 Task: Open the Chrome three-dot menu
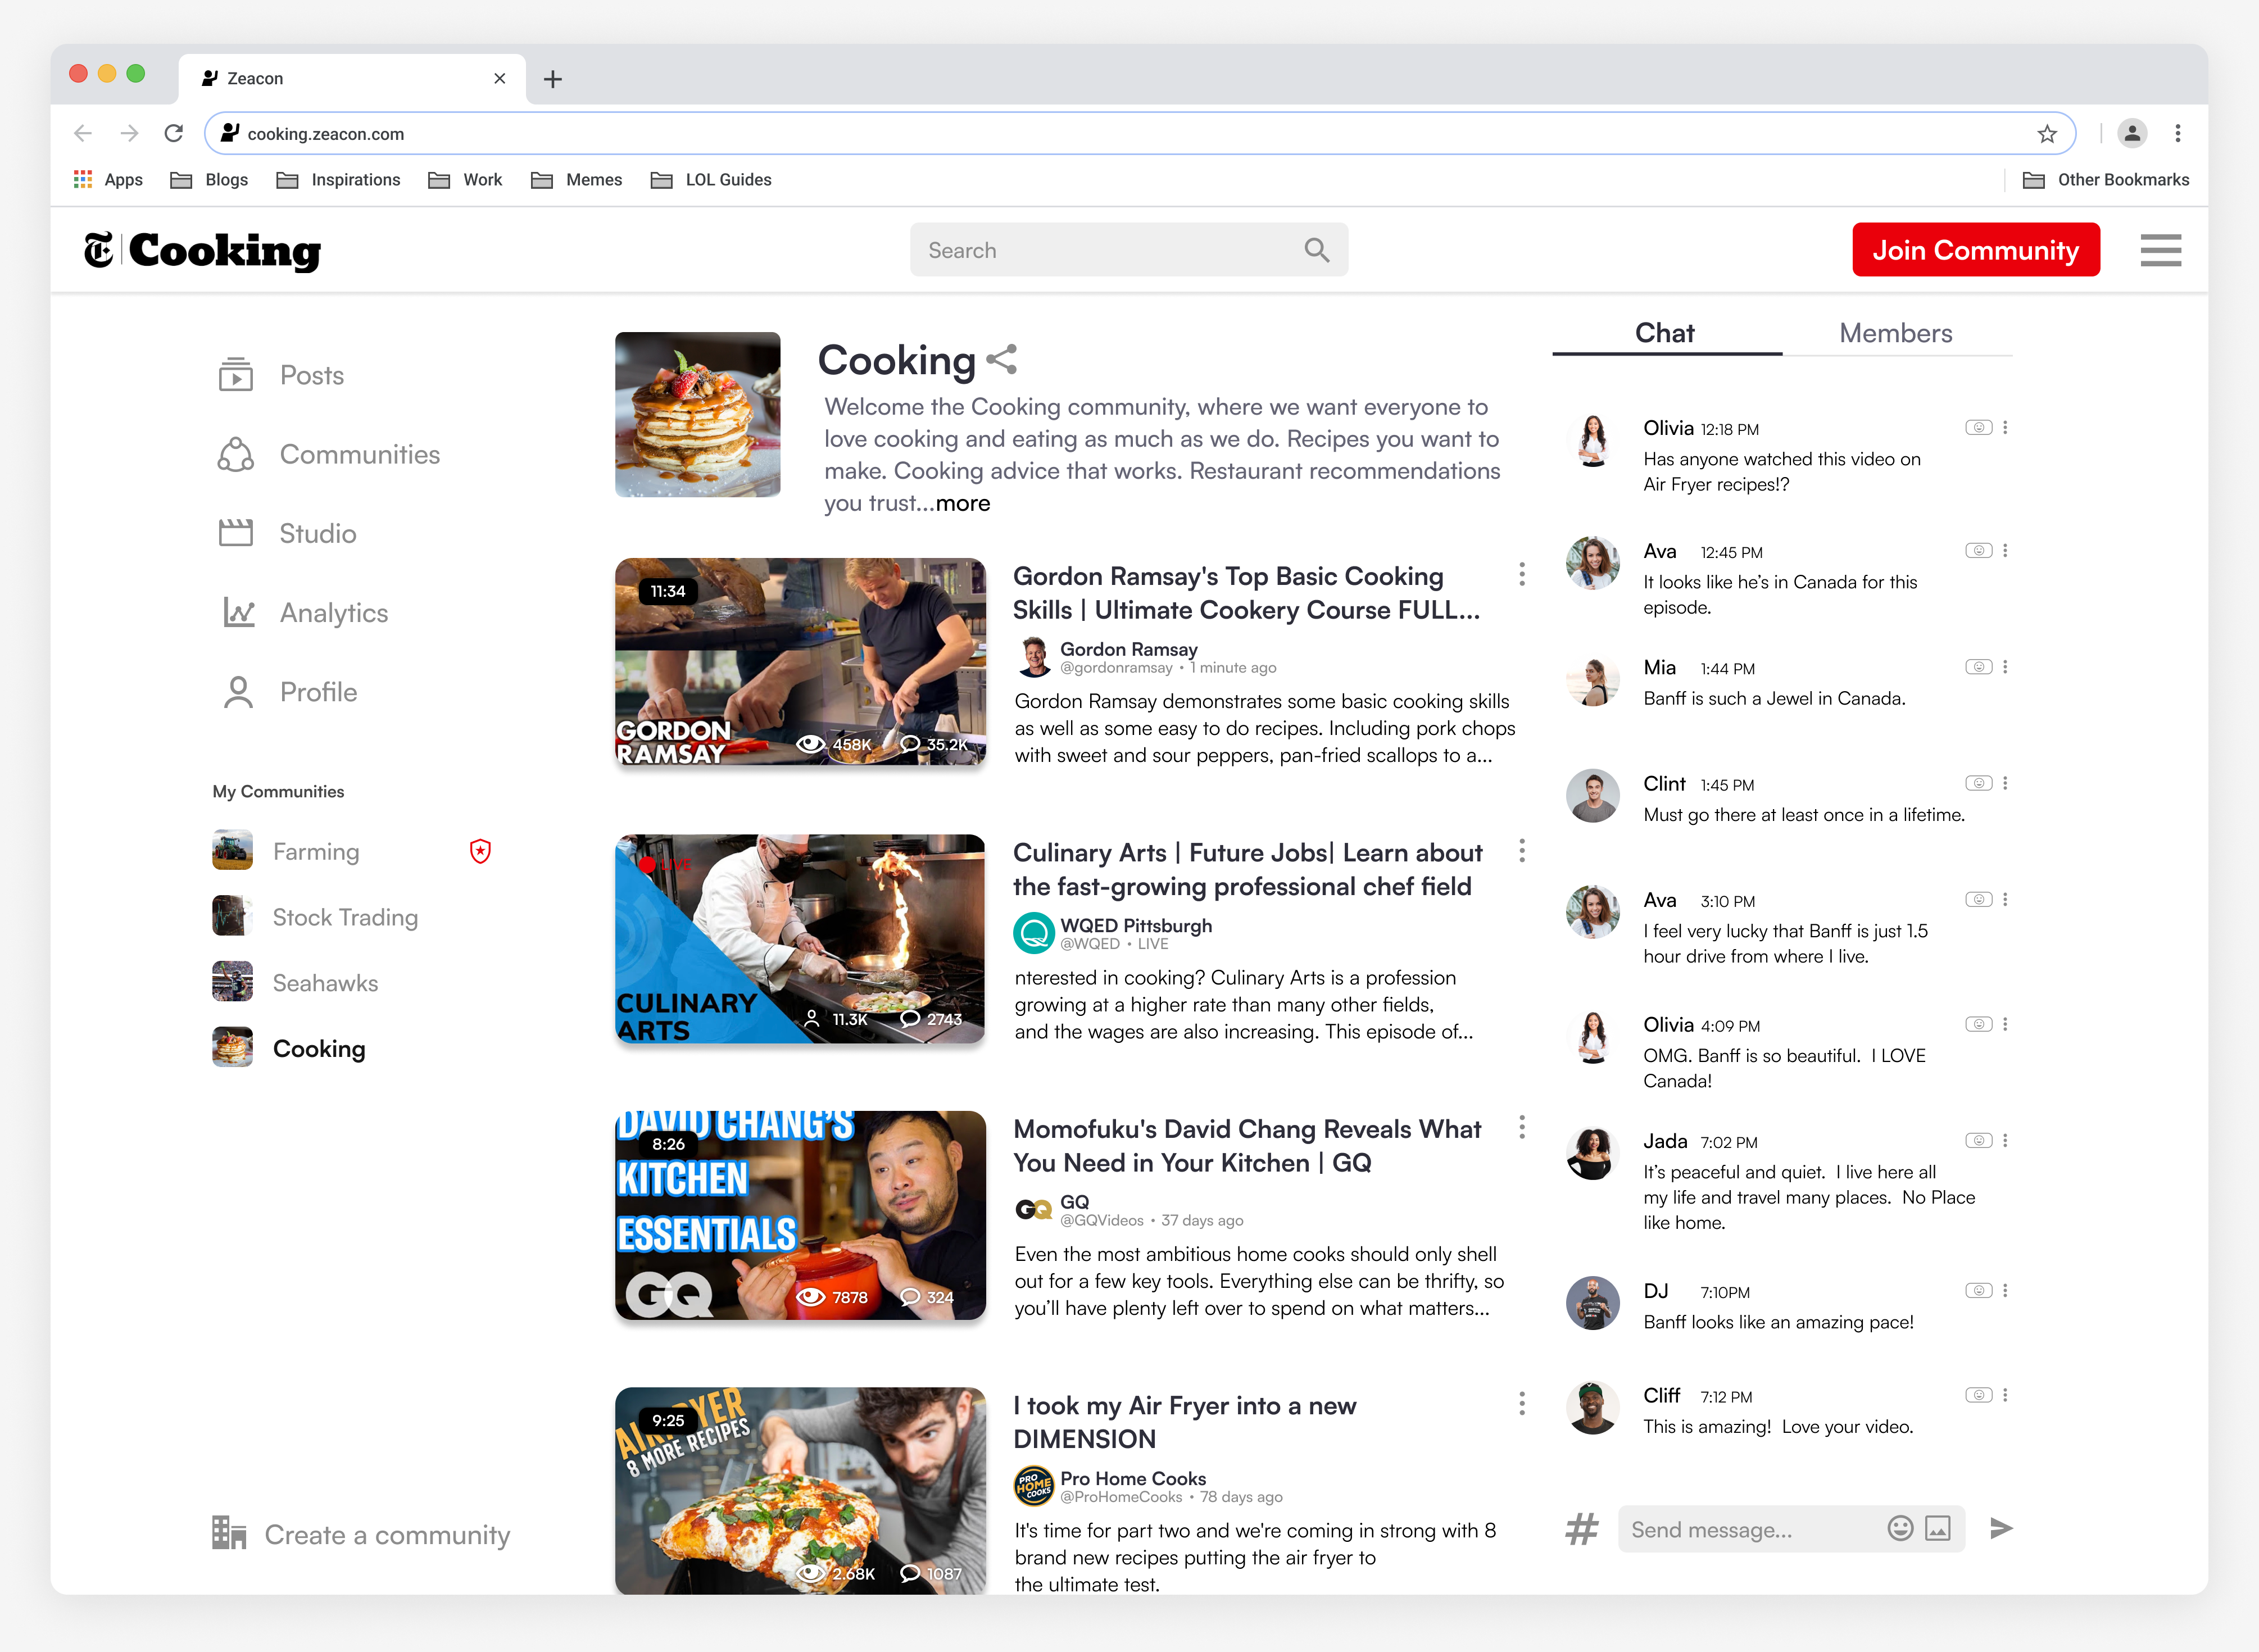[2178, 134]
